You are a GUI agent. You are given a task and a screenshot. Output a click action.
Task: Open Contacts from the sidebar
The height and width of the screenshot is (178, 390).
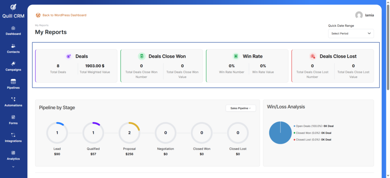(13, 46)
